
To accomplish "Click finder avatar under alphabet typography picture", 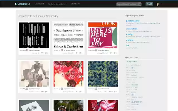I will (27, 50).
